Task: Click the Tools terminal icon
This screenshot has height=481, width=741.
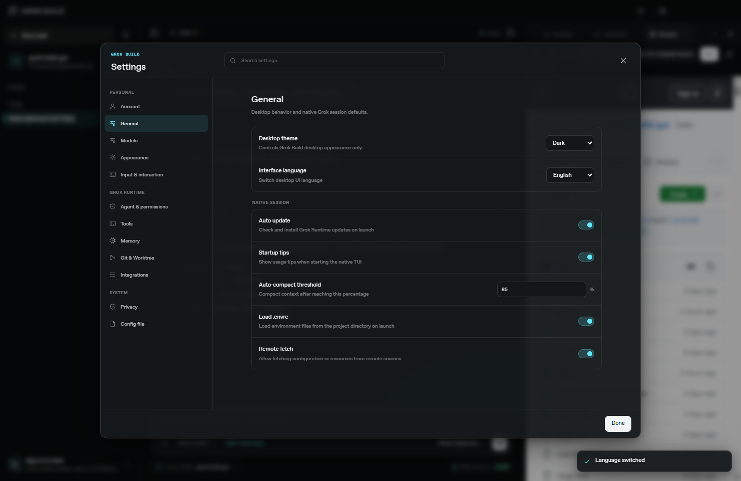Action: pyautogui.click(x=113, y=223)
